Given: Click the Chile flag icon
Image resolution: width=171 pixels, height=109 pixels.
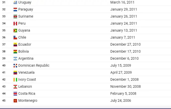Looking at the screenshot, I should pyautogui.click(x=15, y=38).
